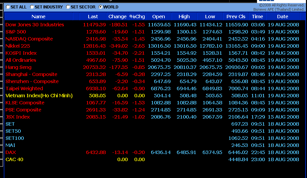Image resolution: width=307 pixels, height=178 pixels.
Task: Select the SET index row name
Action: (x=10, y=124)
